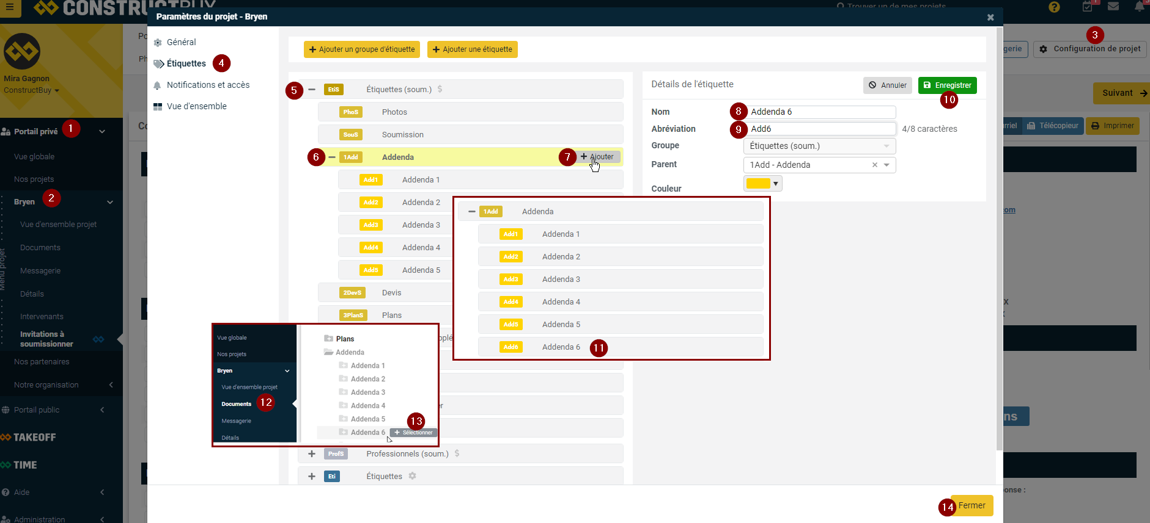
Task: Click the help question mark icon
Action: click(1054, 7)
